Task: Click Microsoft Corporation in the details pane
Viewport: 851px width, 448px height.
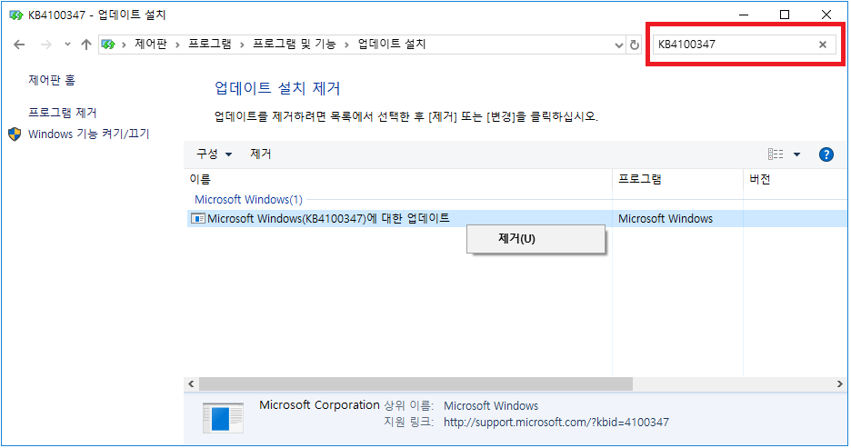Action: pos(319,405)
